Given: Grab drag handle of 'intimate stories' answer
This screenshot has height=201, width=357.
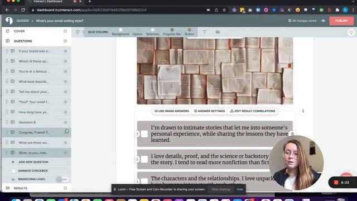Looking at the screenshot, I should [x=138, y=134].
